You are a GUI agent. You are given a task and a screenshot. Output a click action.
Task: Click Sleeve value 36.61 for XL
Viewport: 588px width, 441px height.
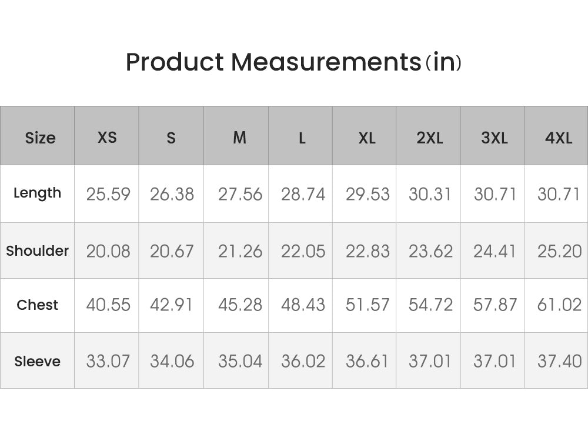[367, 361]
